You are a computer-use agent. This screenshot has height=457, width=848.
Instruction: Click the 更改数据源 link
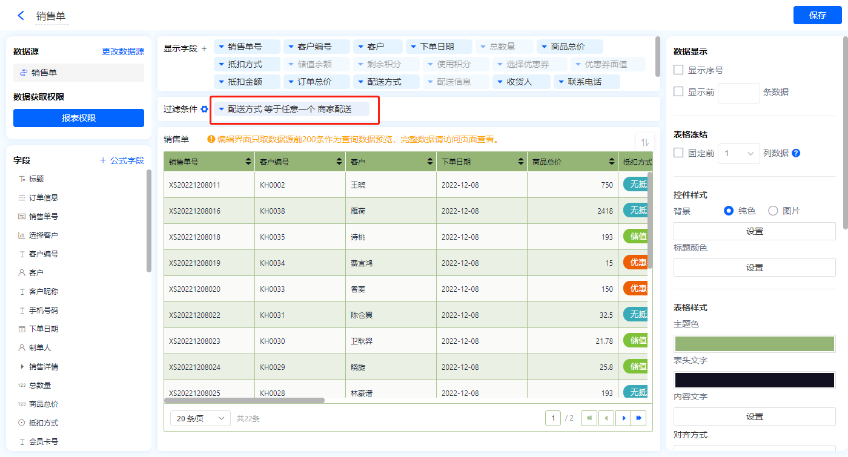tap(123, 52)
